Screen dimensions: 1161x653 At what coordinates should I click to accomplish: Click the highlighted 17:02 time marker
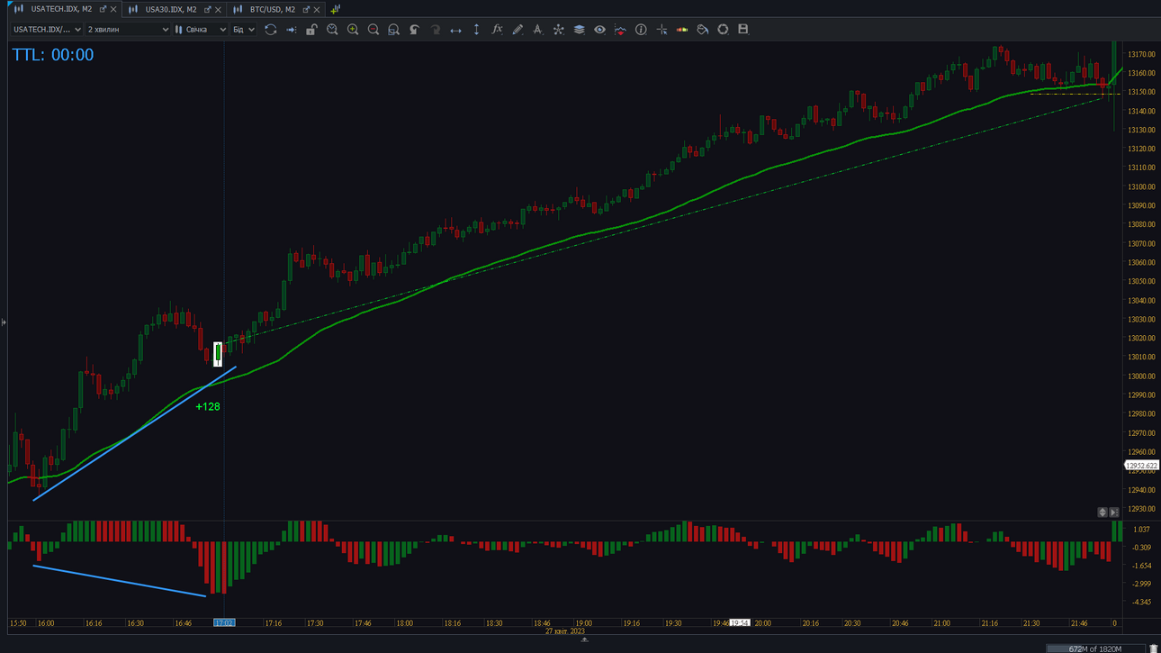(x=224, y=622)
